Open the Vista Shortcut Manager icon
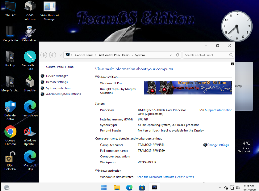259x191 pixels. pos(49,7)
